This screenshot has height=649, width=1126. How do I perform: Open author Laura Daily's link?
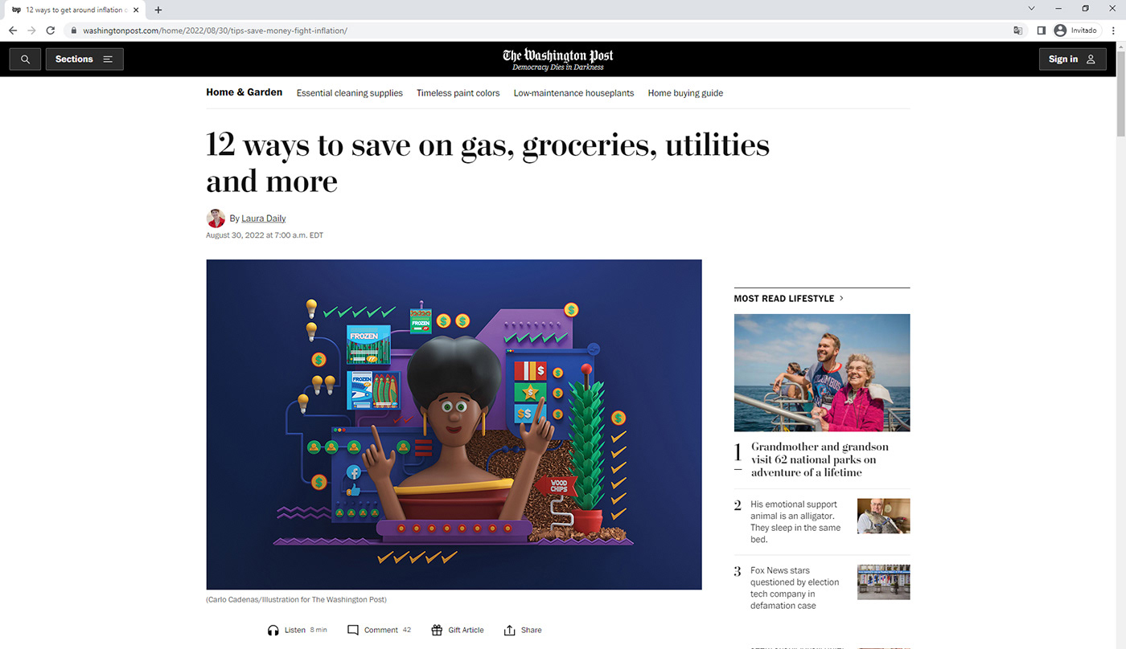264,218
